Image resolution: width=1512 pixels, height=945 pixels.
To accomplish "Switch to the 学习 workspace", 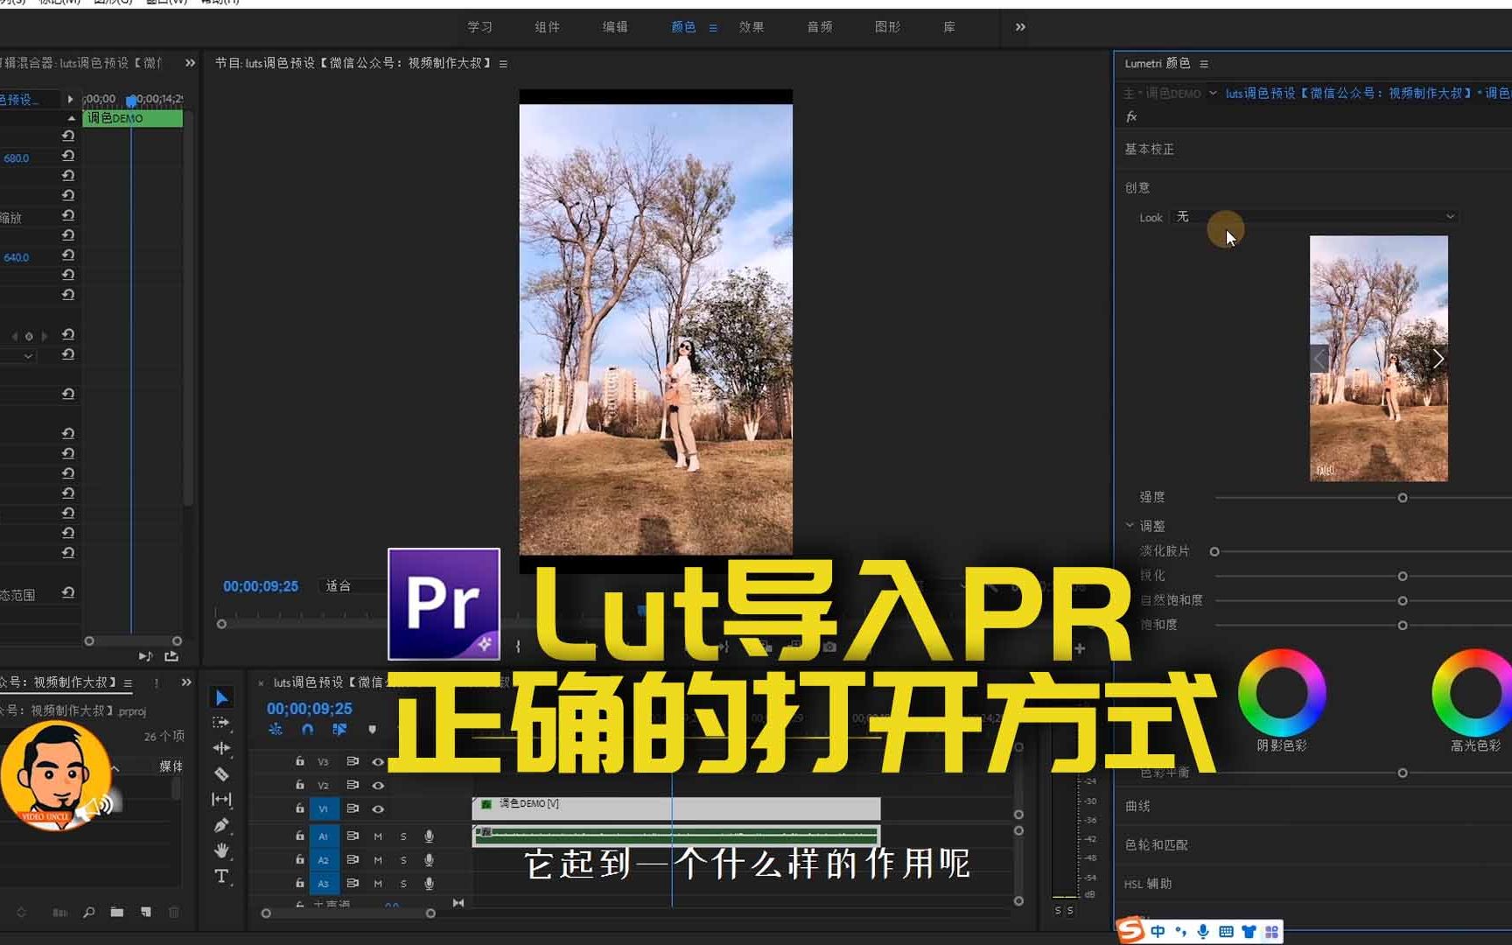I will tap(479, 27).
